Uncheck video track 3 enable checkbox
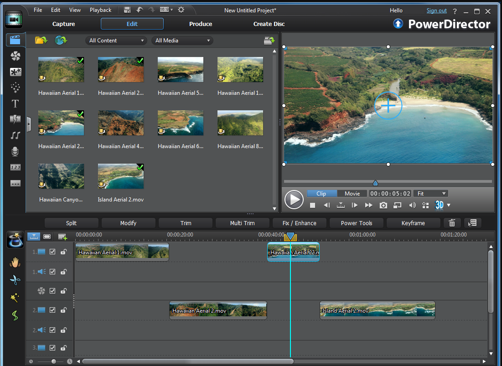502x366 pixels. click(x=52, y=348)
